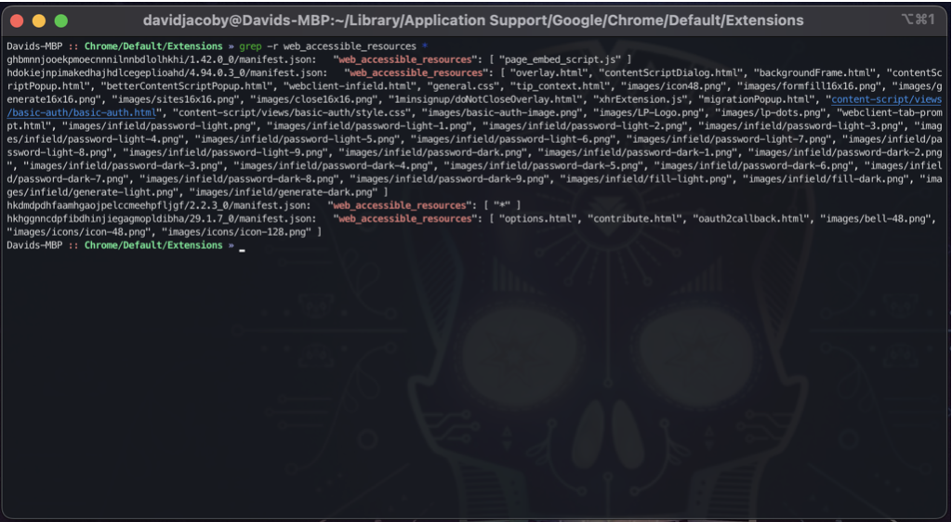952x522 pixels.
Task: Click the terminal window title text
Action: click(x=473, y=20)
